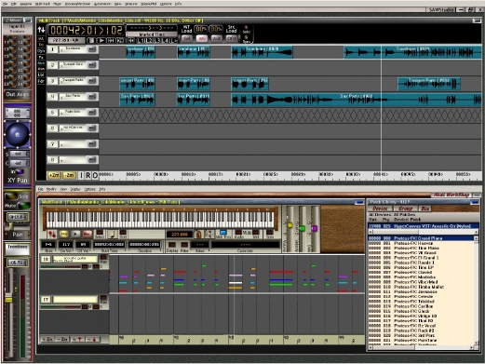
Task: Click the Patch Library vertical scrollbar
Action: [476, 290]
